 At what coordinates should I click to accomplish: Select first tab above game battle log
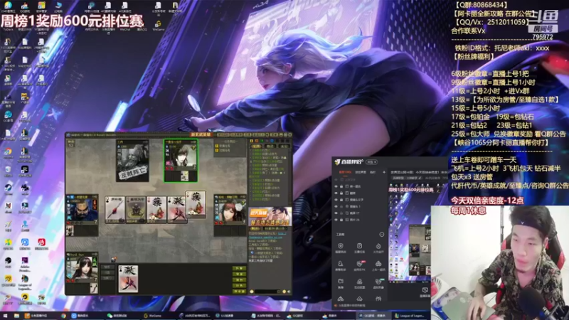pyautogui.click(x=256, y=146)
